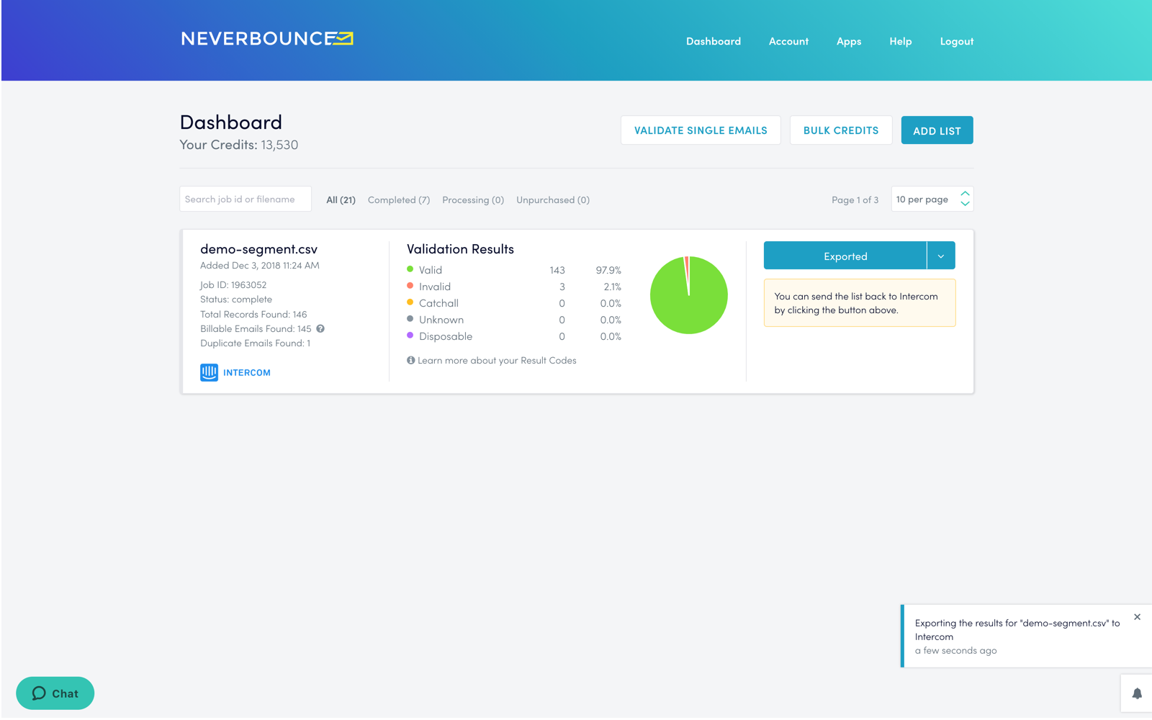This screenshot has width=1152, height=720.
Task: Click Logout in the header
Action: [x=957, y=42]
